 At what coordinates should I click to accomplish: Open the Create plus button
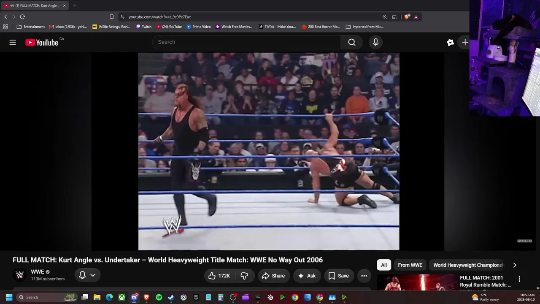(464, 42)
